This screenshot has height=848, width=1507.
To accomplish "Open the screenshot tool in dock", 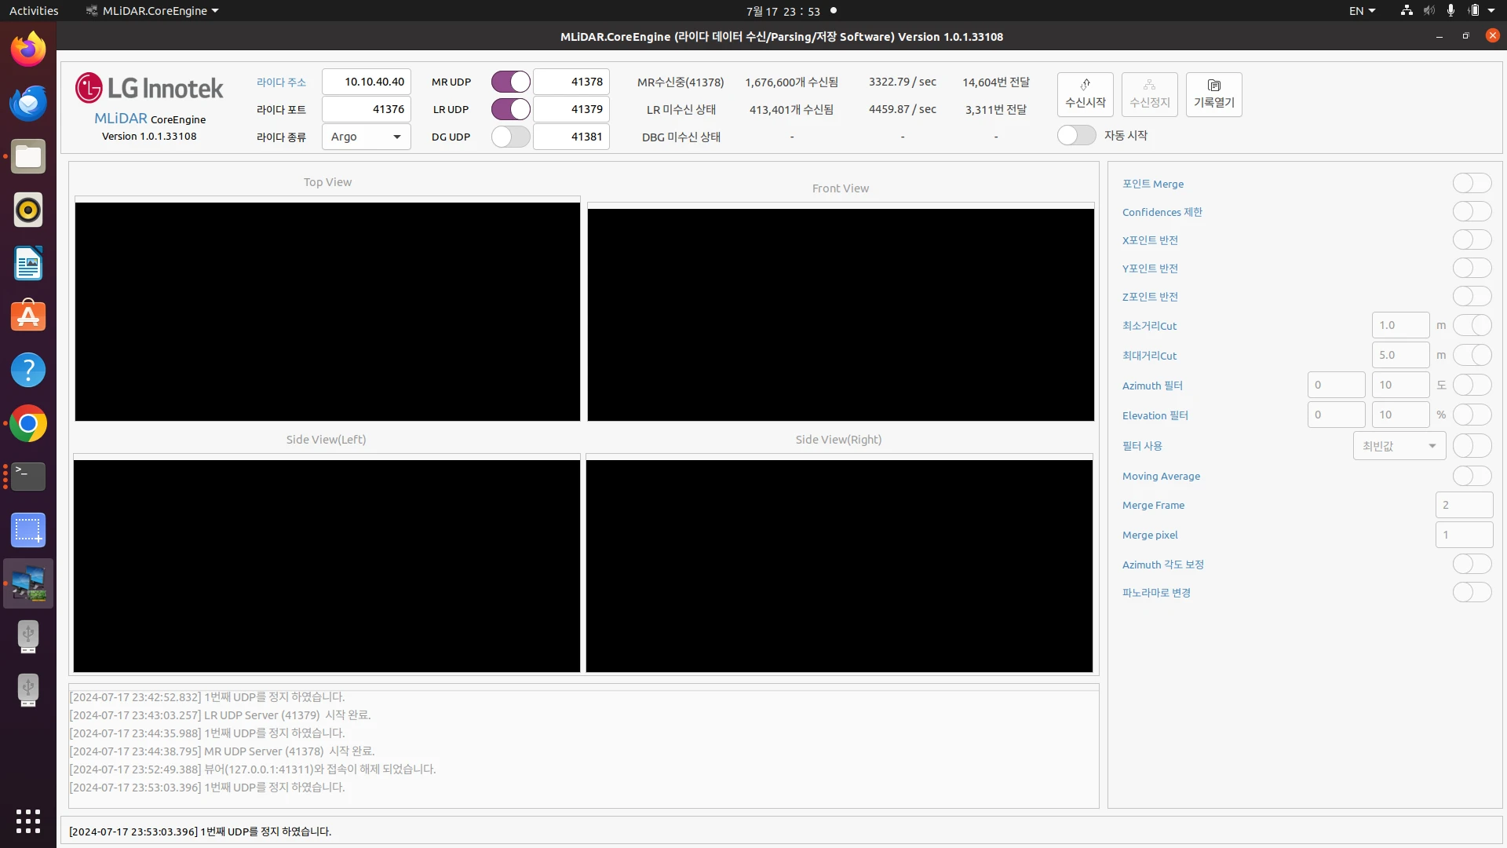I will click(28, 530).
